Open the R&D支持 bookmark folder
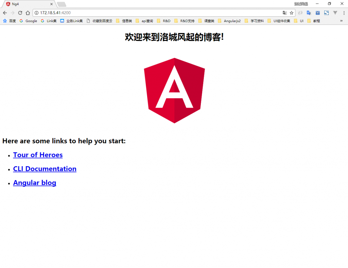Screen dimensions: 348x268 pos(185,21)
